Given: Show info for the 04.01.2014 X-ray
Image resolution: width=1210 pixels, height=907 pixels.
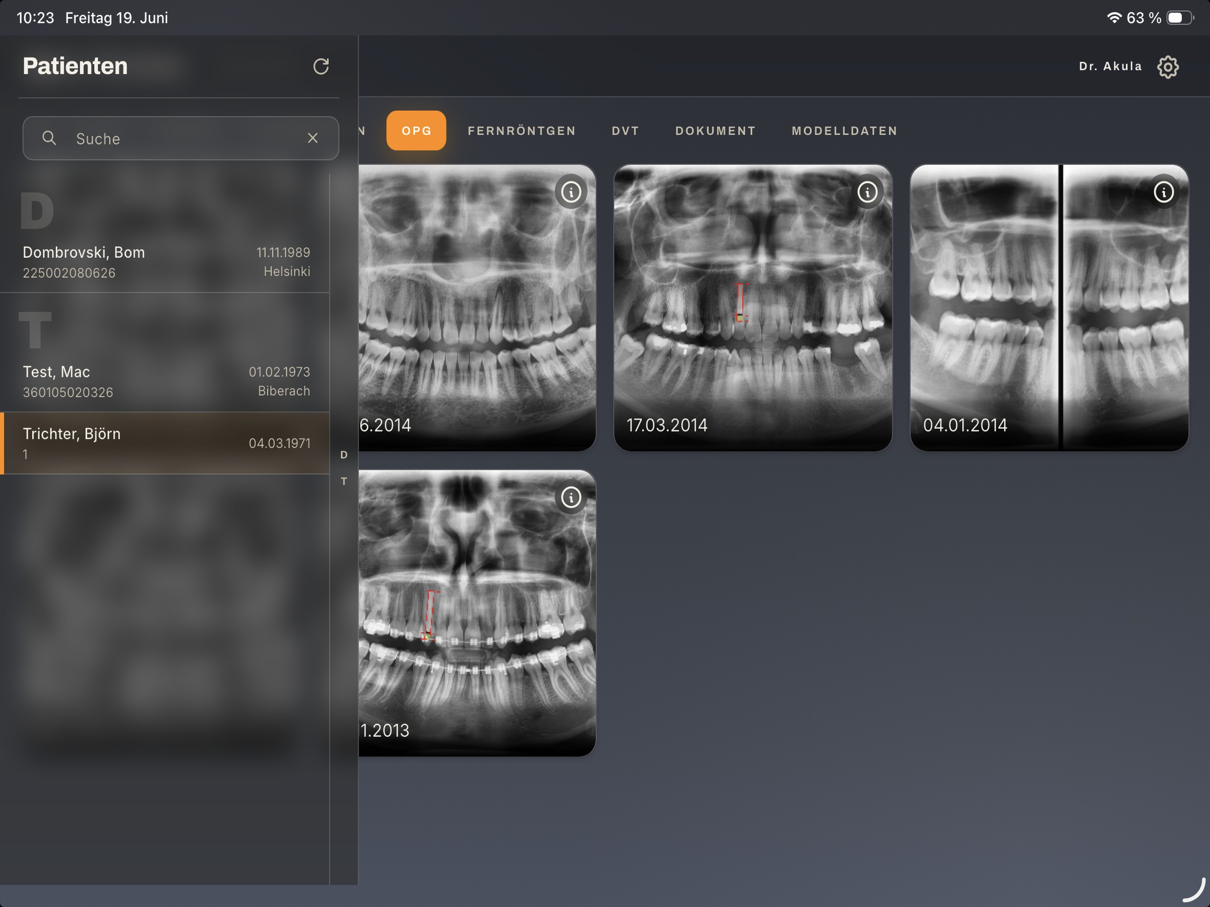Looking at the screenshot, I should click(1163, 192).
